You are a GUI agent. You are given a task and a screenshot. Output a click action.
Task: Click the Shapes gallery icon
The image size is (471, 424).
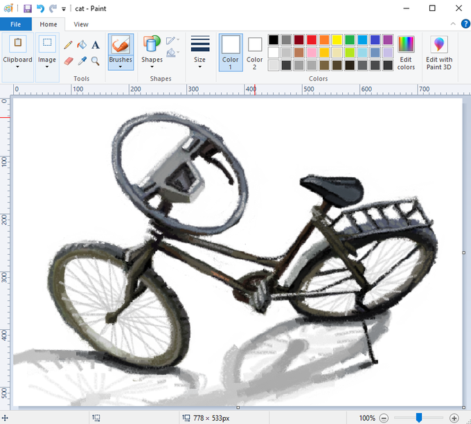pyautogui.click(x=152, y=44)
